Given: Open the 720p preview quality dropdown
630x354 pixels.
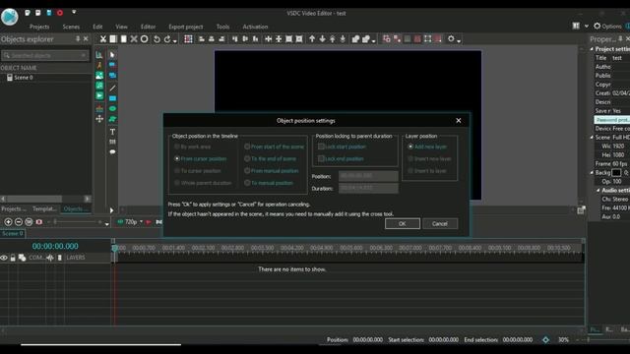Looking at the screenshot, I should click(x=141, y=221).
